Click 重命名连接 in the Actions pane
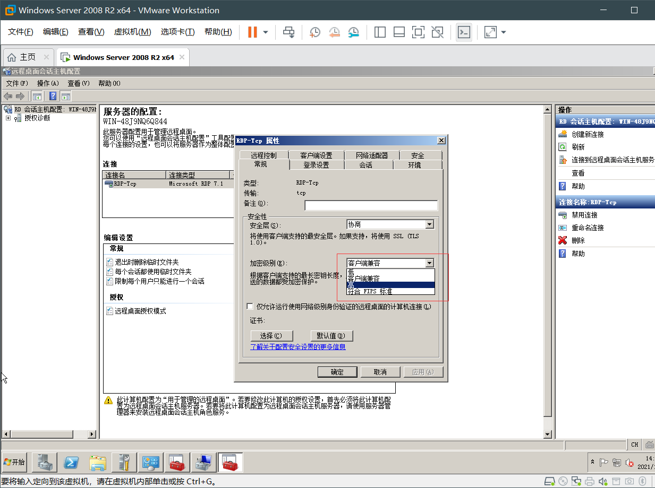This screenshot has height=488, width=655. [x=588, y=228]
